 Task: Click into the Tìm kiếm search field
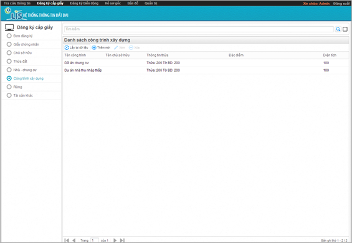(199, 29)
